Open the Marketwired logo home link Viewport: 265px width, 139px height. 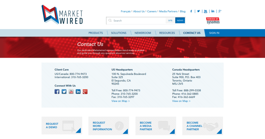tap(62, 15)
